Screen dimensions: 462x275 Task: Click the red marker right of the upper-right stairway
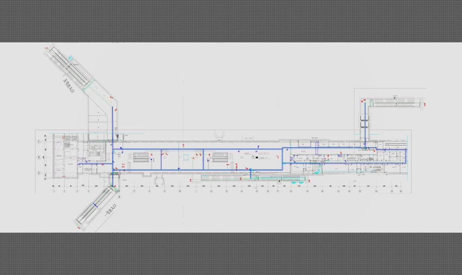(425, 104)
